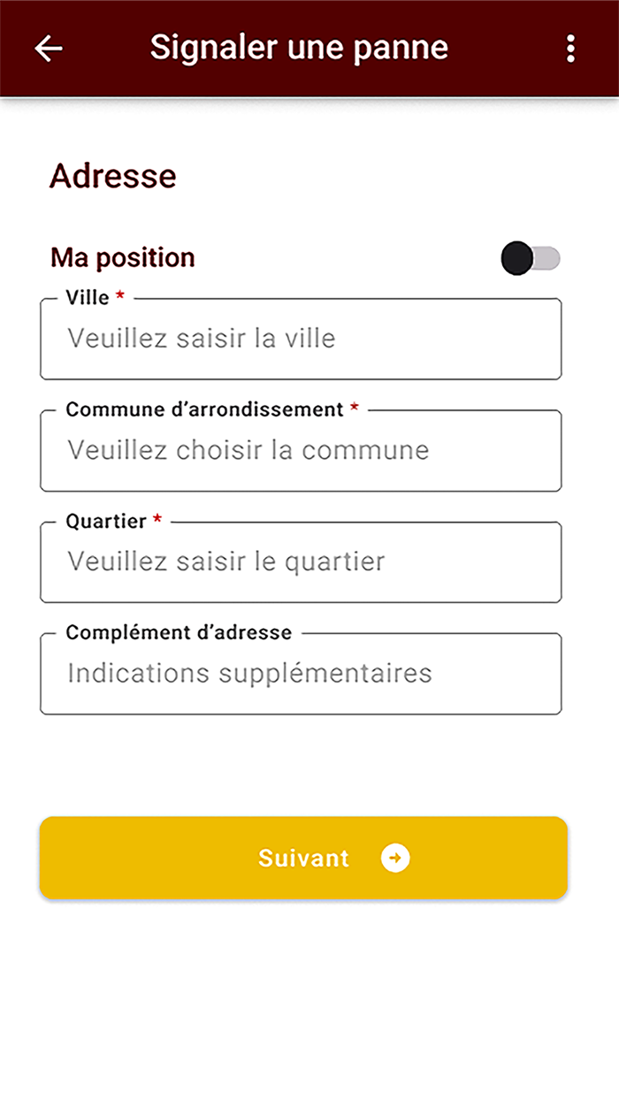The width and height of the screenshot is (619, 1100).
Task: Click the red asterisk beside Quartier
Action: click(x=157, y=520)
